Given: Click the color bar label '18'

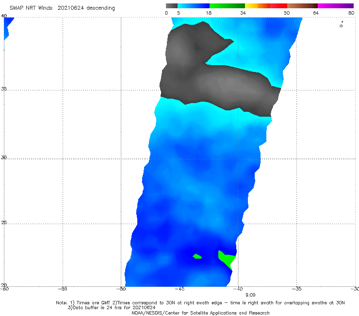Looking at the screenshot, I should pyautogui.click(x=209, y=13).
